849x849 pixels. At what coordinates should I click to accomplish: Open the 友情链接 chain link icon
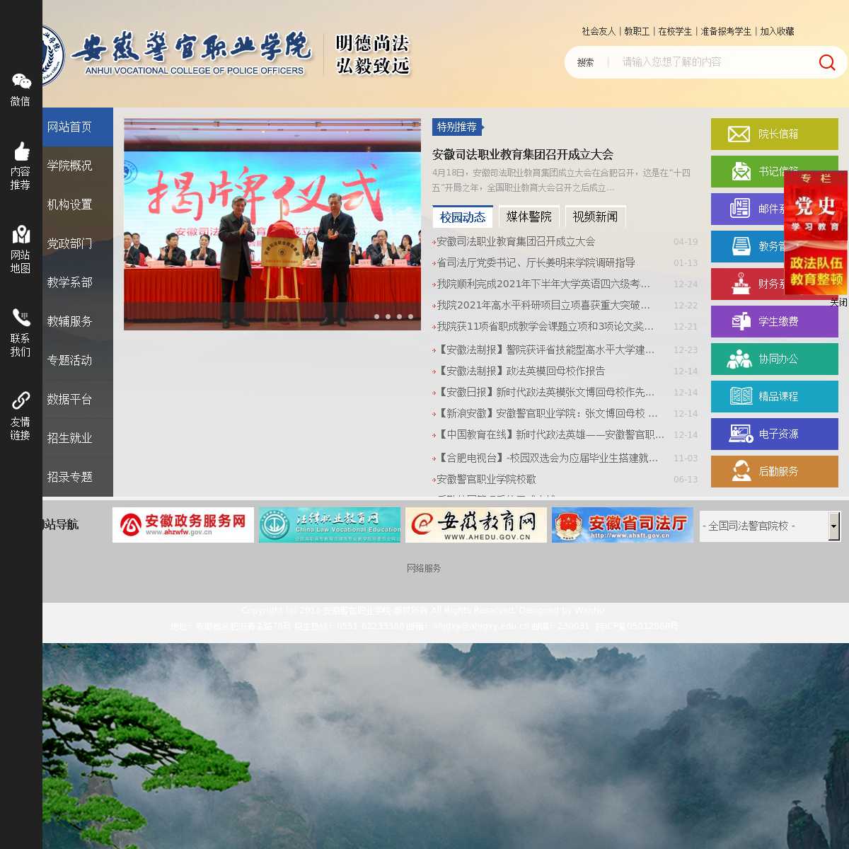pos(21,401)
